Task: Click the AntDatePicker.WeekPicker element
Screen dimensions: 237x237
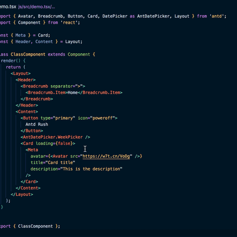Action: click(55, 137)
